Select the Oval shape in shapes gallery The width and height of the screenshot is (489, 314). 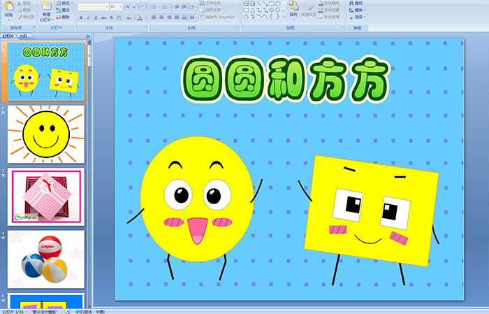coord(277,3)
